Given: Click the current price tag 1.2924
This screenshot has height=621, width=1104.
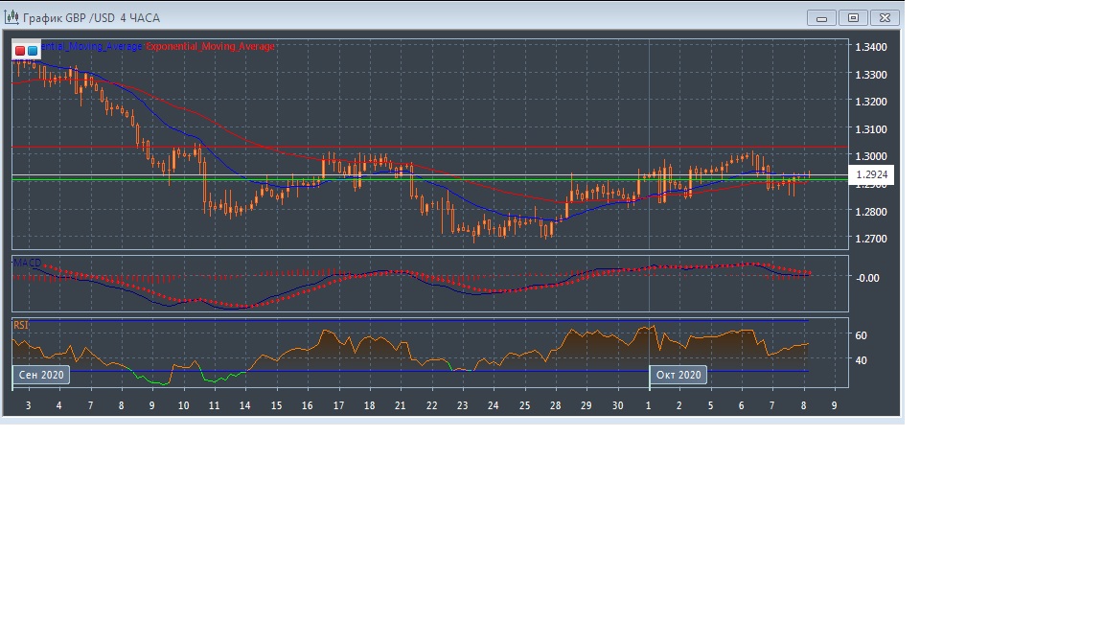Looking at the screenshot, I should click(x=872, y=175).
